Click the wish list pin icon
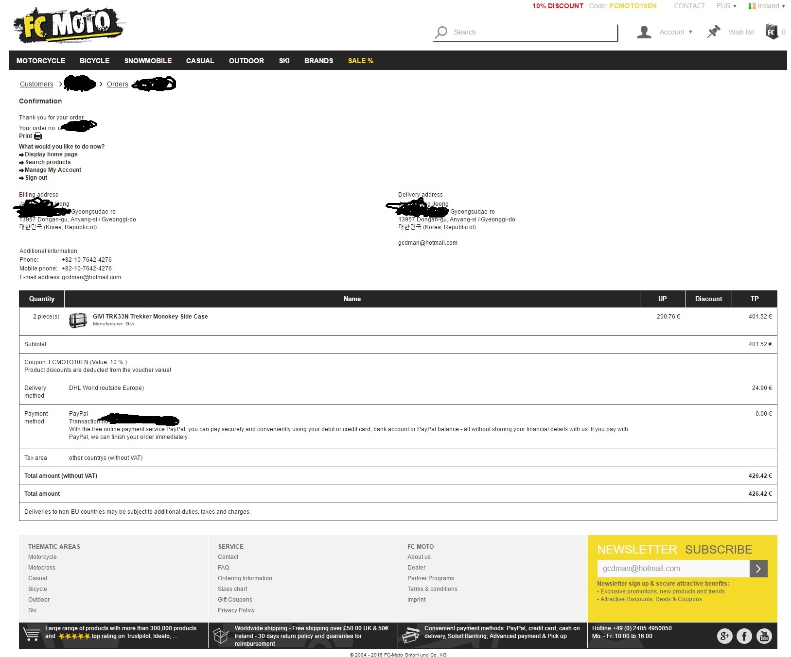 point(713,32)
